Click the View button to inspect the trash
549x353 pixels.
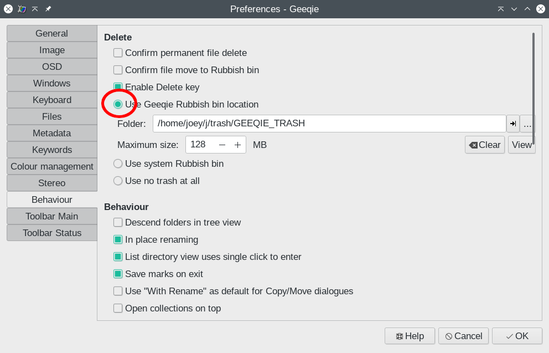coord(521,145)
